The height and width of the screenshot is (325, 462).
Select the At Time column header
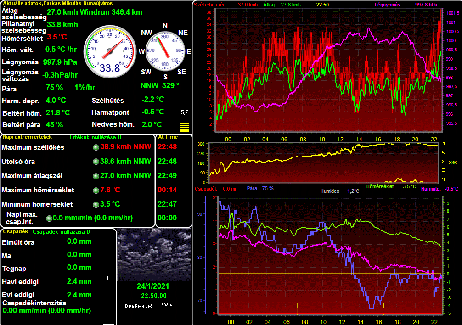[x=168, y=137]
